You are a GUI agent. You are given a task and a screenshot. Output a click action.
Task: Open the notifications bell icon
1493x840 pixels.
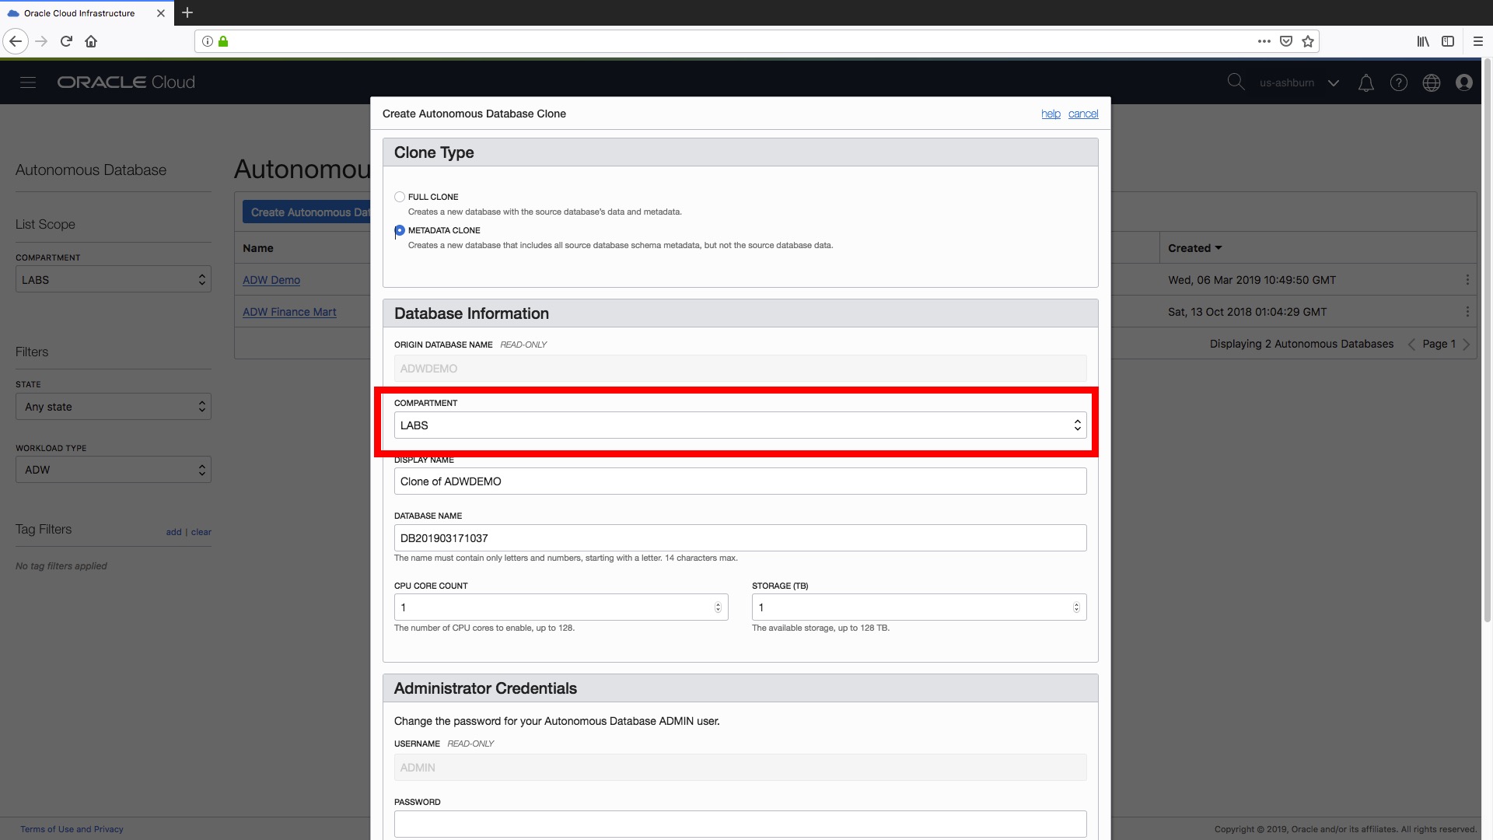[x=1366, y=82]
